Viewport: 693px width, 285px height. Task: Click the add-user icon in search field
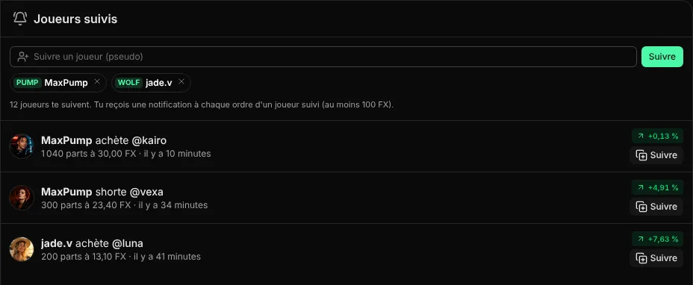point(23,57)
